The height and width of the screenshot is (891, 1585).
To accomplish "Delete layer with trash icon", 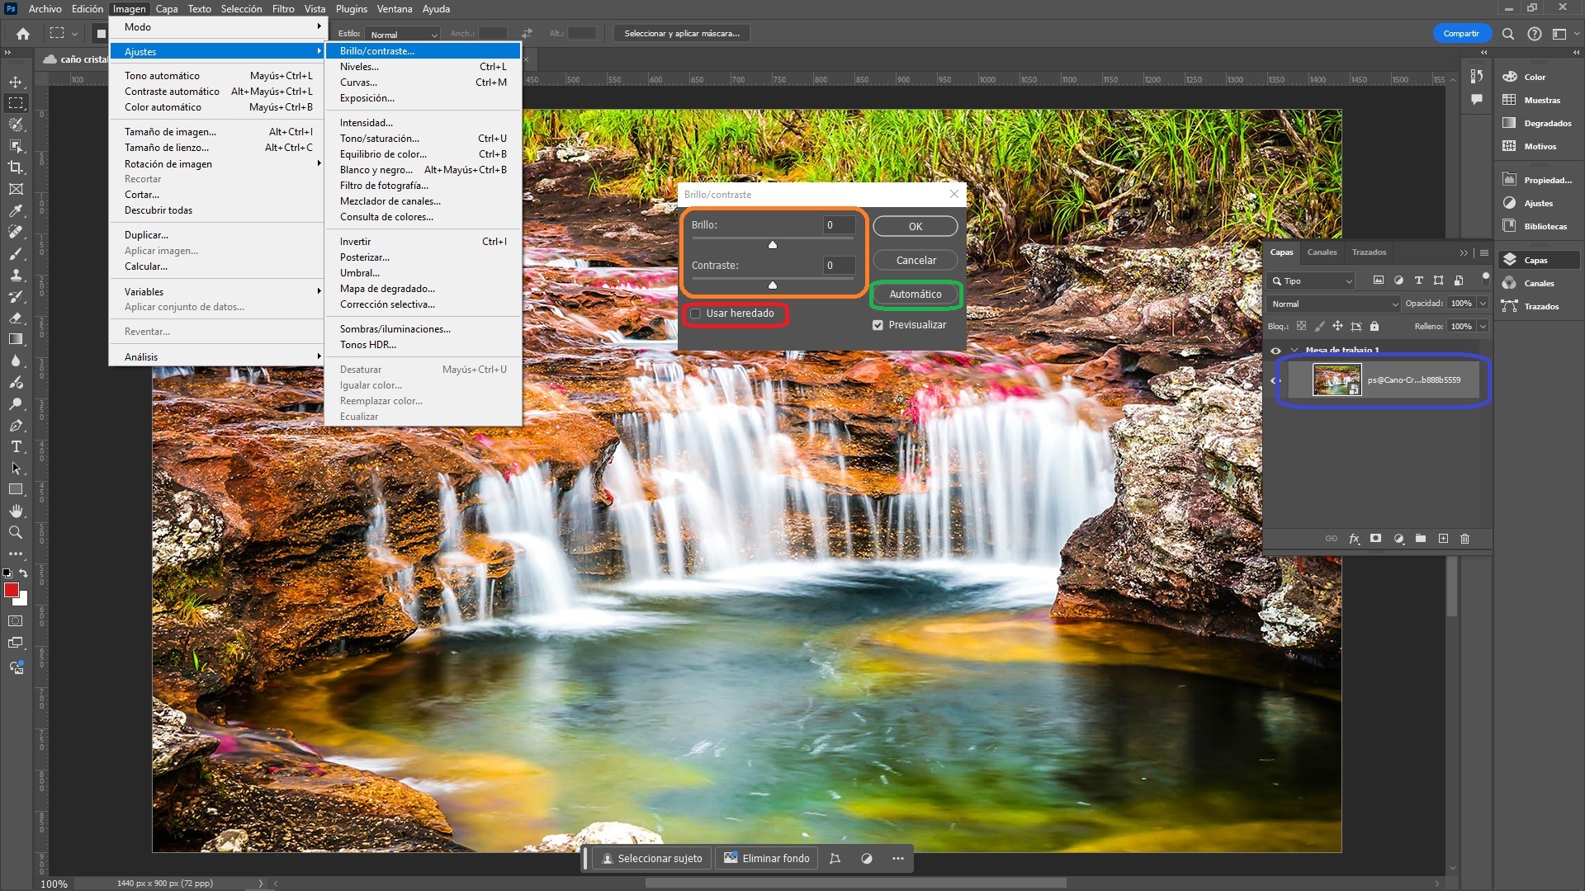I will click(1464, 538).
